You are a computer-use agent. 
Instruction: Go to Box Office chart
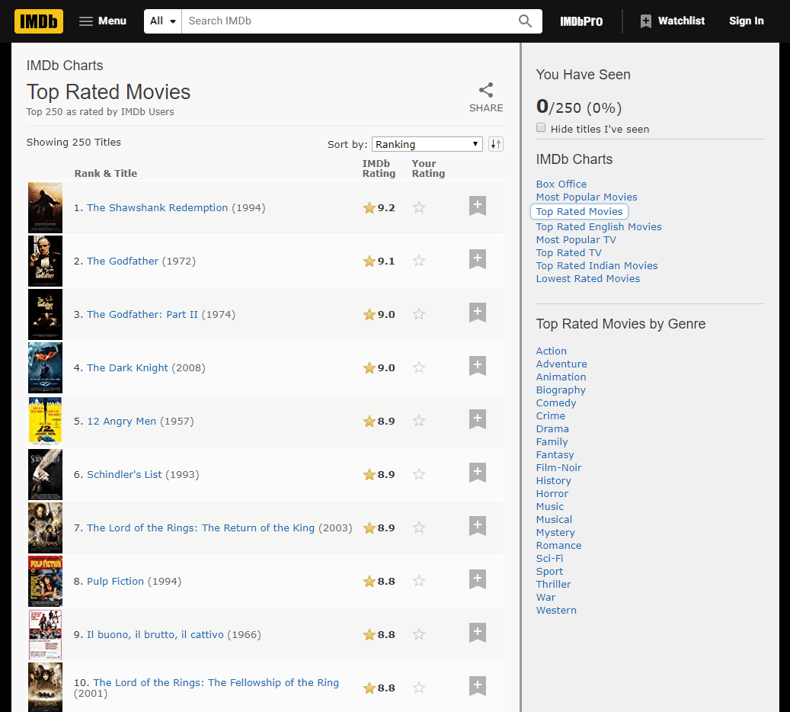point(561,184)
